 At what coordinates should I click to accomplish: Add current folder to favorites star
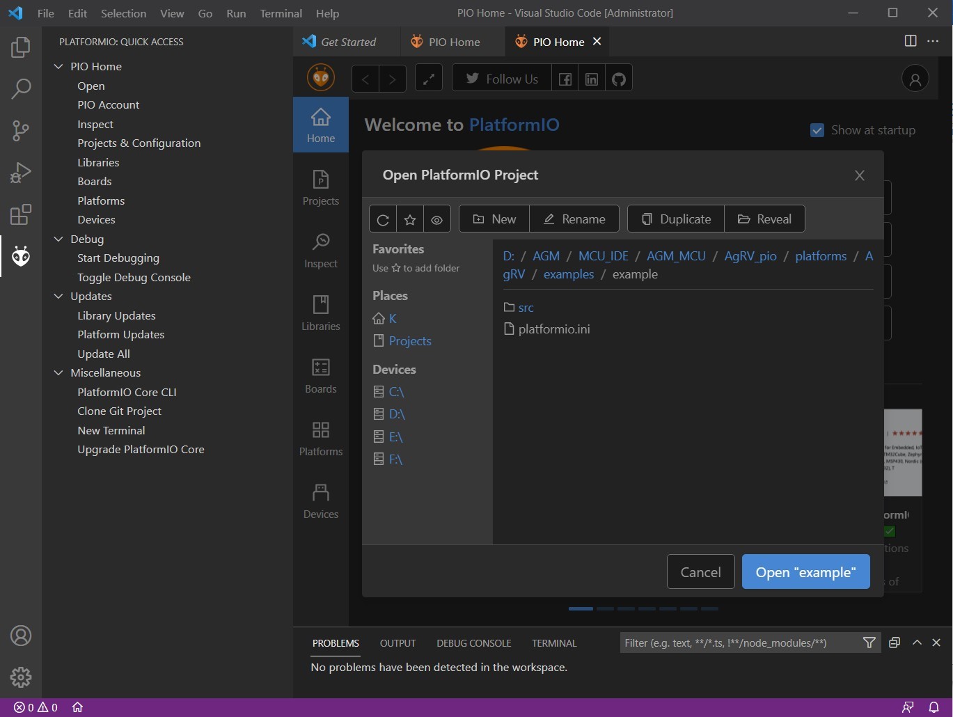(x=410, y=219)
